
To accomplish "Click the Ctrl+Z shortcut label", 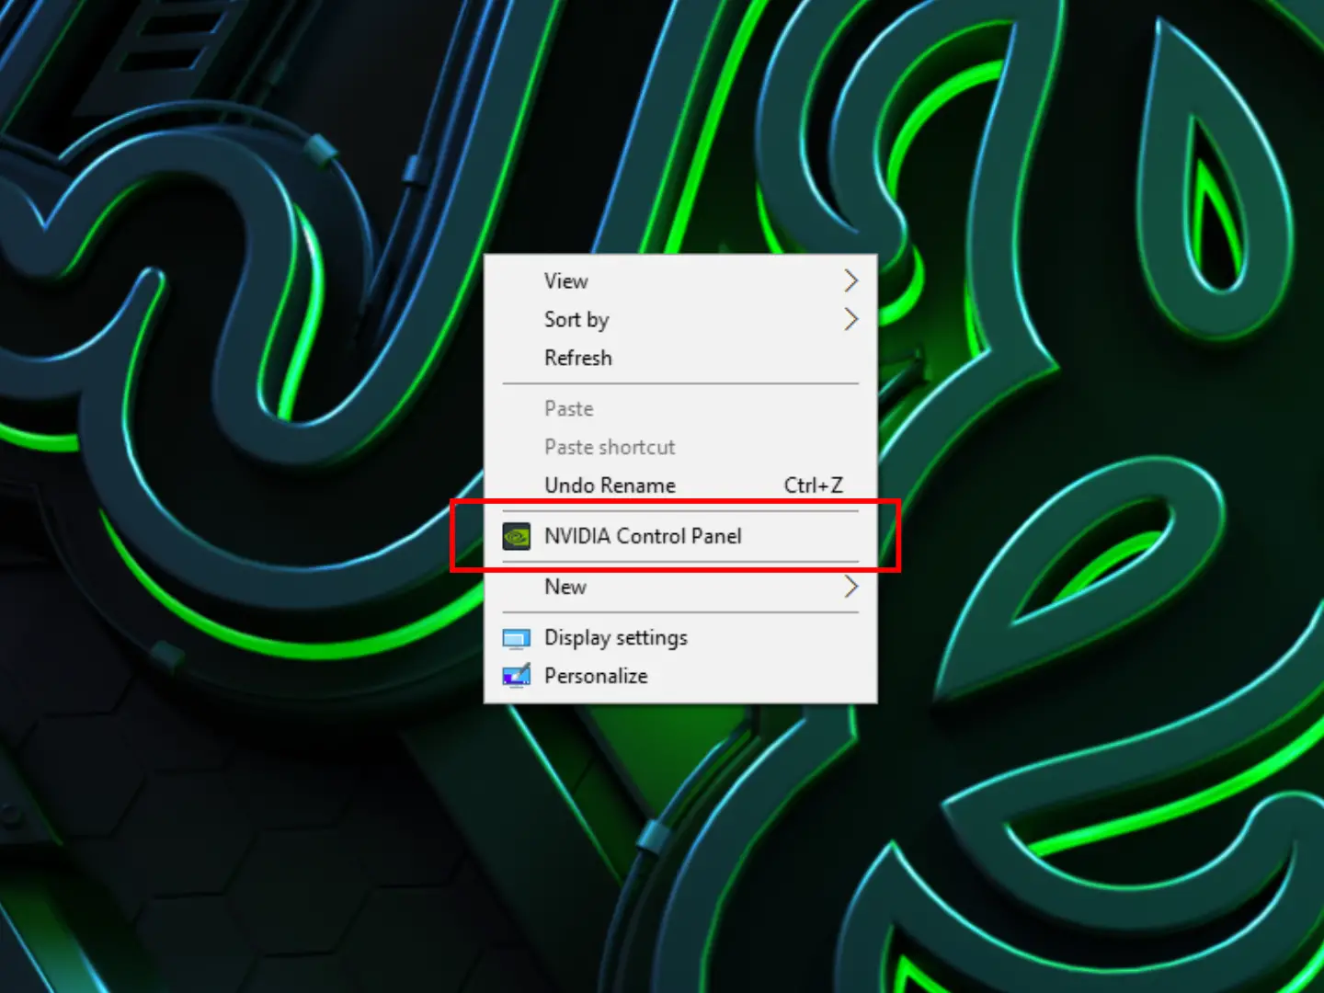I will 813,485.
